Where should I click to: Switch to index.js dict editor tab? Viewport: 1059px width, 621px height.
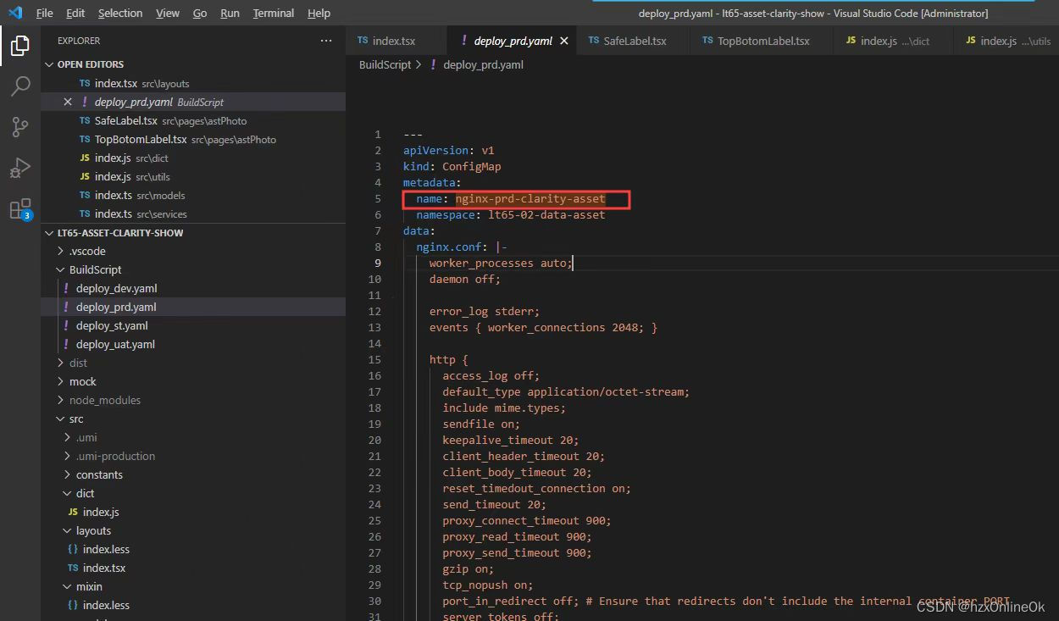[893, 41]
